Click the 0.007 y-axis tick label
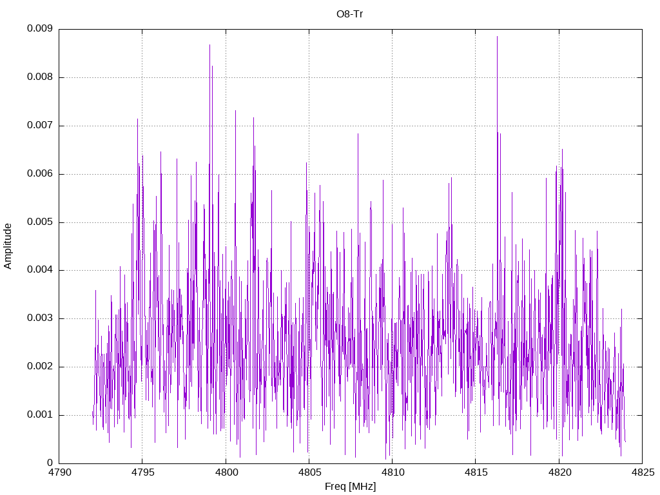Screen dimensions: 660x495 pyautogui.click(x=39, y=126)
